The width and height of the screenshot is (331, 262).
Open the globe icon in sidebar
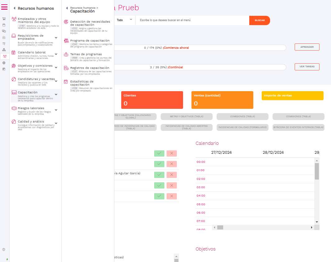[x=4, y=63]
